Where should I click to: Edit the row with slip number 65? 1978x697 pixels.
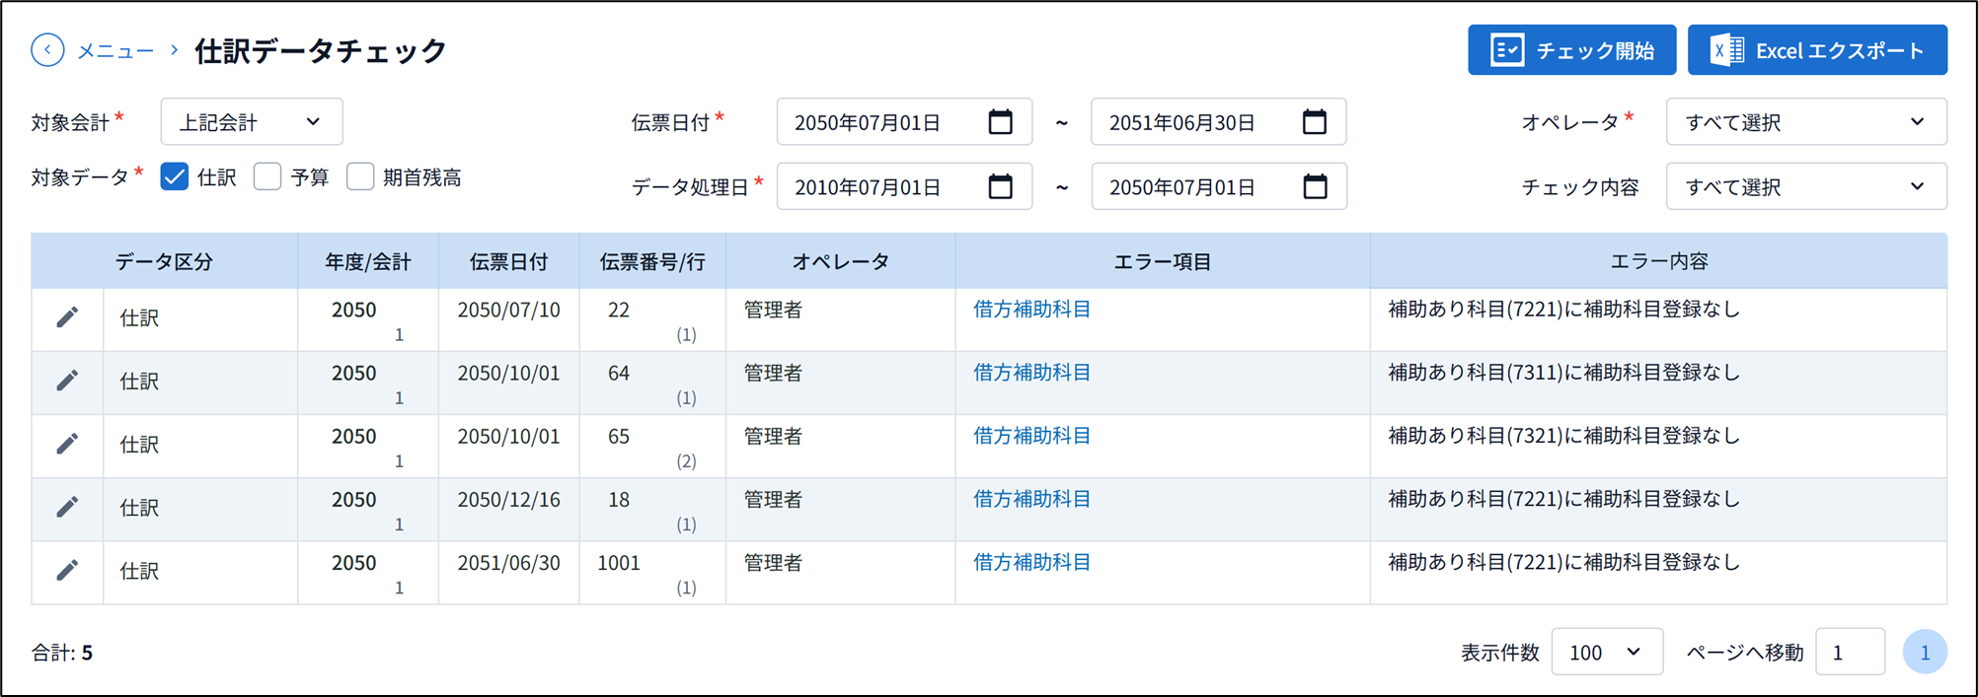pyautogui.click(x=67, y=444)
